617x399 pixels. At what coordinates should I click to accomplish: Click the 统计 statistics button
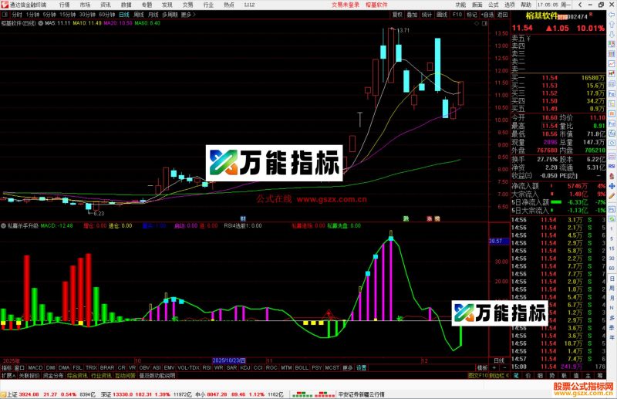(427, 15)
